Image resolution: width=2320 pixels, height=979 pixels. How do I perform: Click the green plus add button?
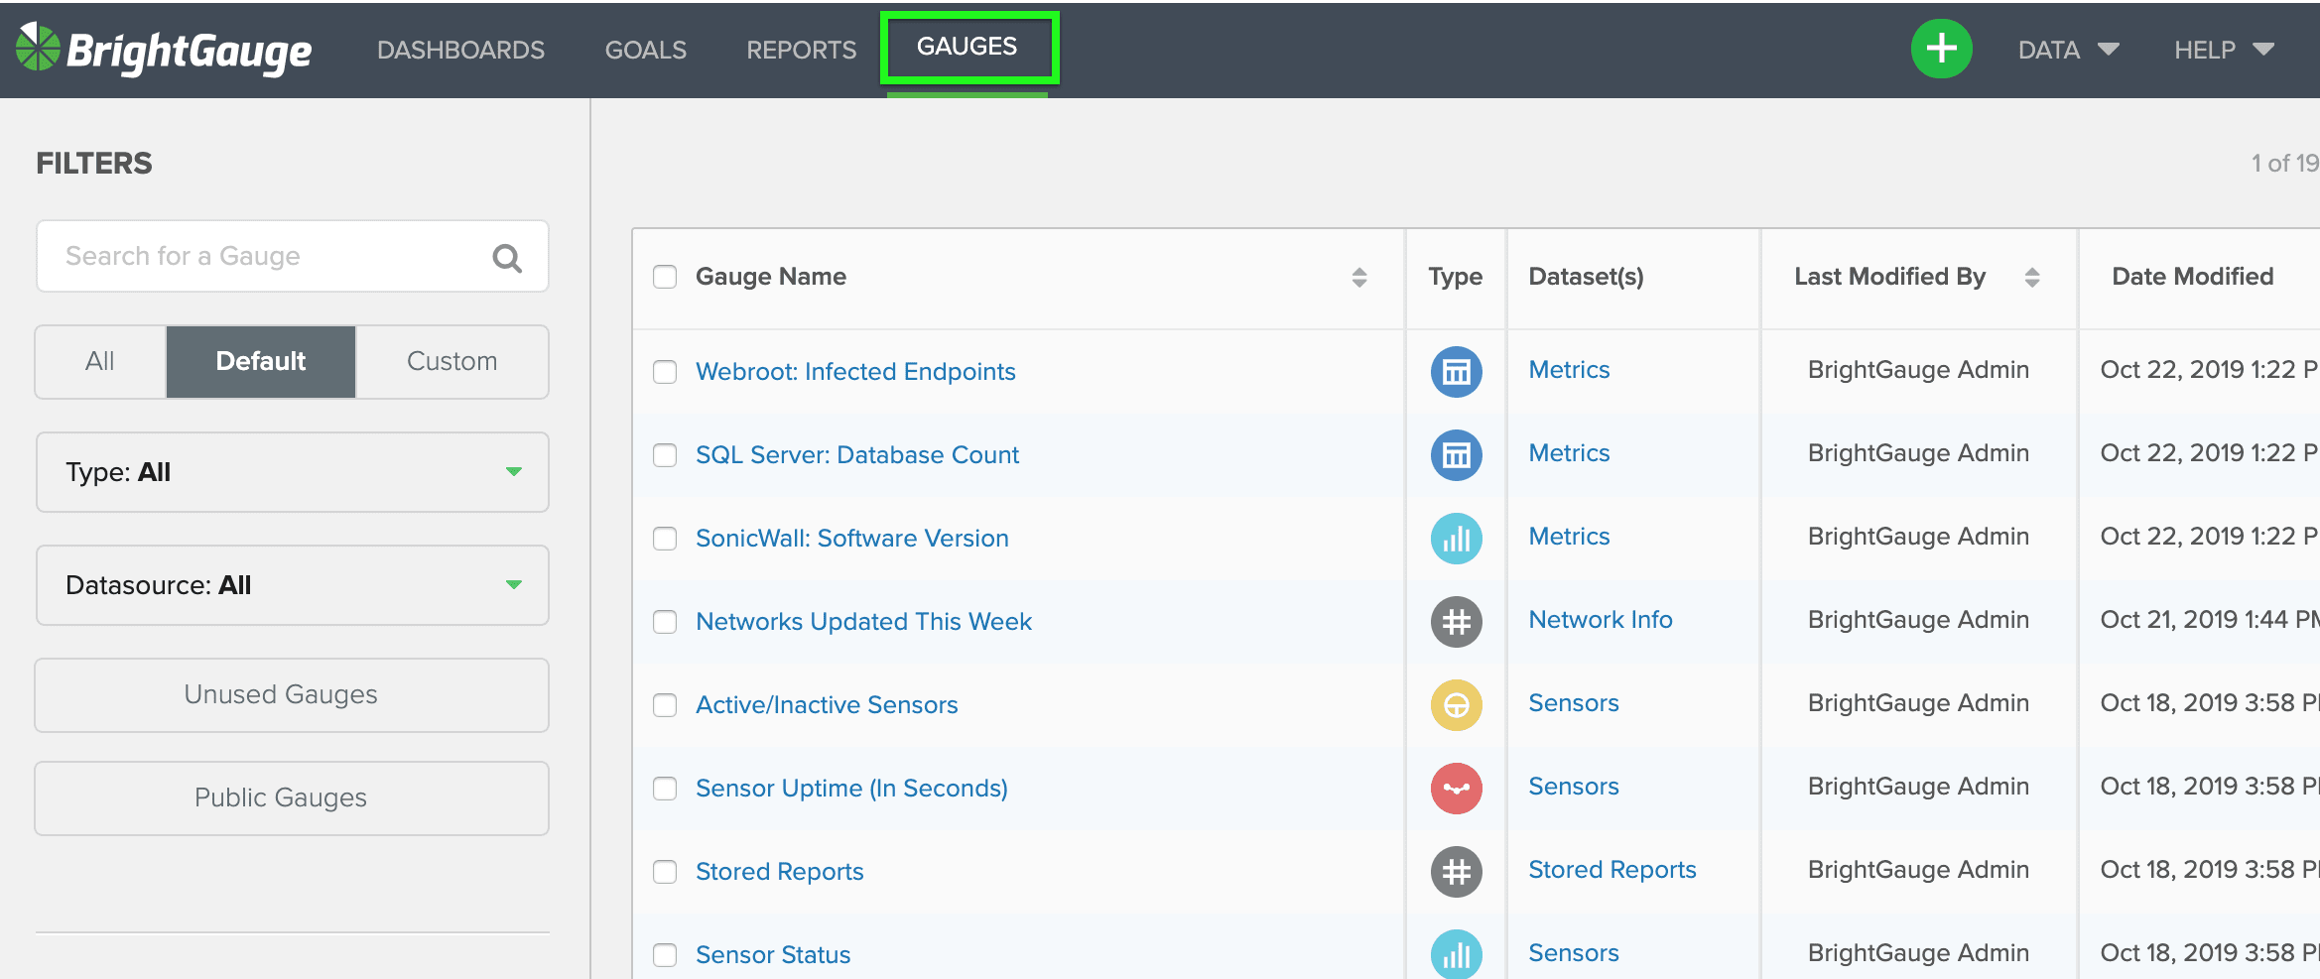tap(1941, 49)
